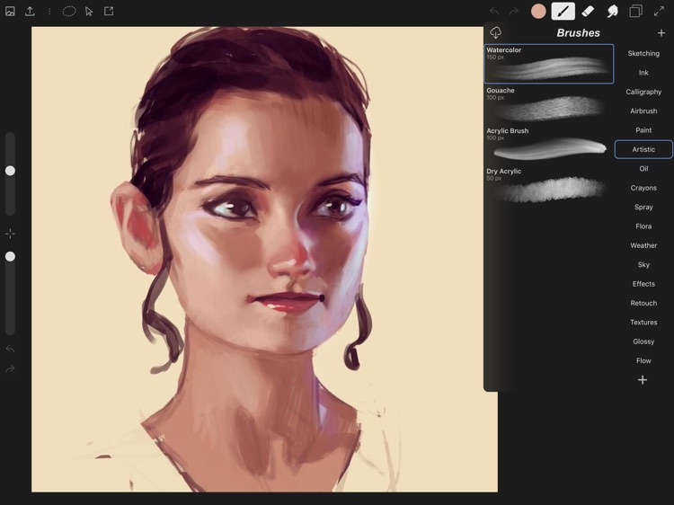Image resolution: width=674 pixels, height=505 pixels.
Task: Open the Sky brush category
Action: point(643,265)
